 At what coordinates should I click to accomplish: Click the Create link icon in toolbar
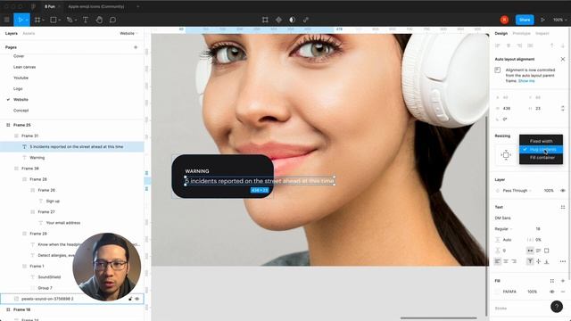point(306,20)
